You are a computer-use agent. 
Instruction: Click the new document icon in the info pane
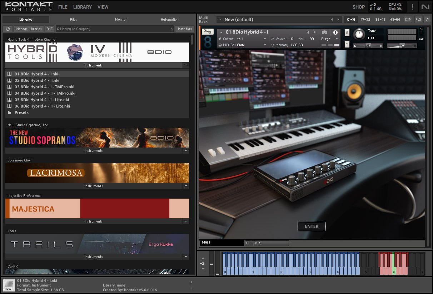pos(9,285)
